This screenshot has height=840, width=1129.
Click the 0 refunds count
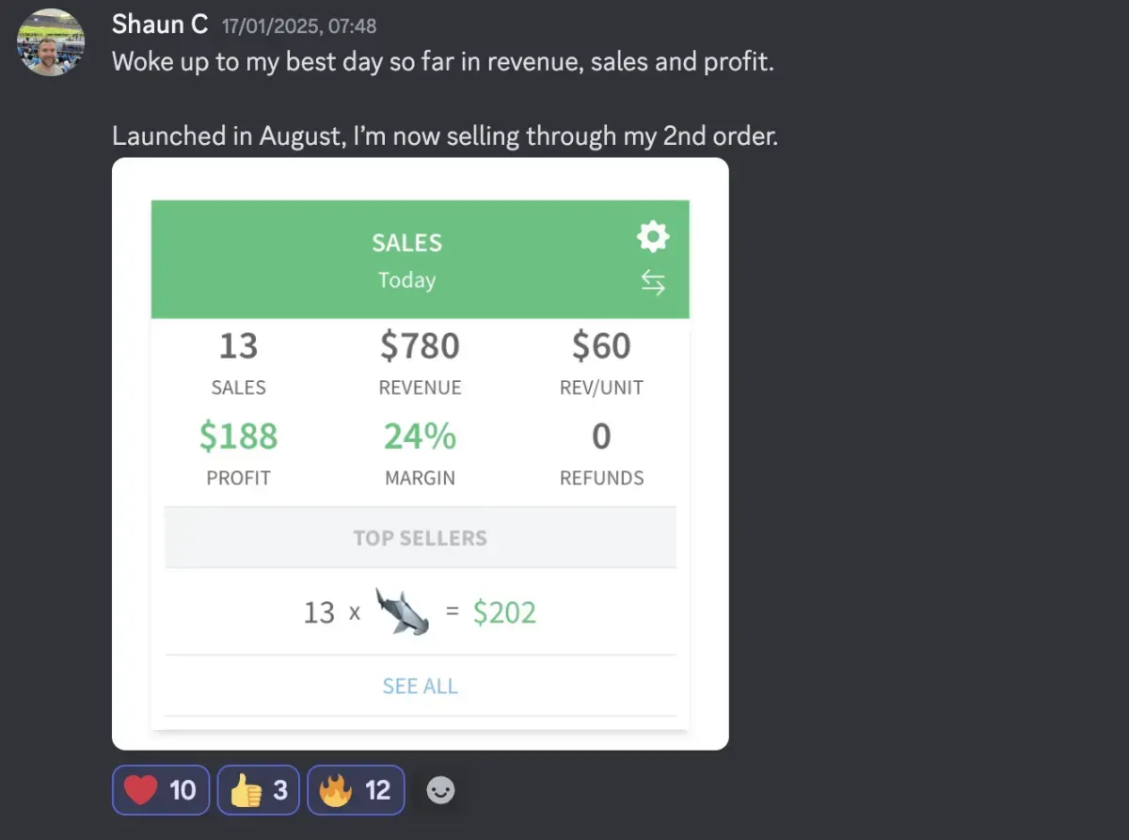point(601,436)
